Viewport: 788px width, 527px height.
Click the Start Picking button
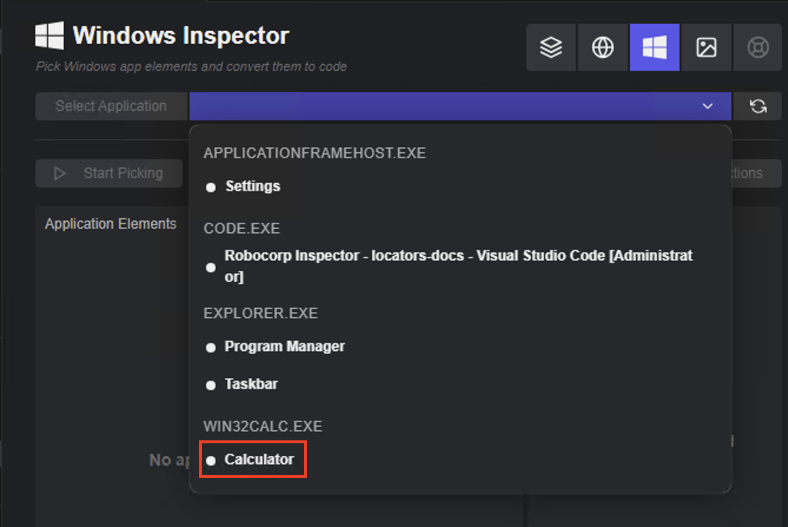click(109, 173)
